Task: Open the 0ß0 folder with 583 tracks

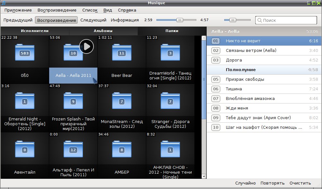Action: pos(25,53)
